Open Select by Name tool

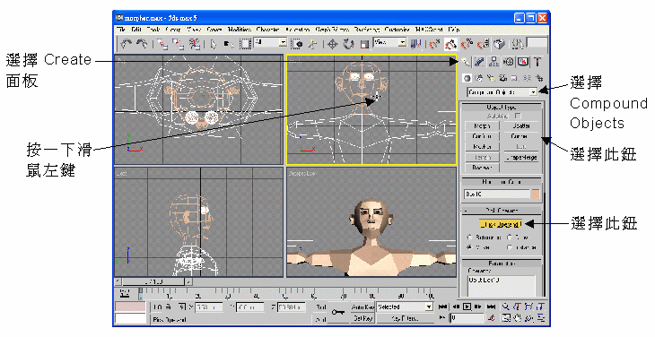pyautogui.click(x=229, y=44)
